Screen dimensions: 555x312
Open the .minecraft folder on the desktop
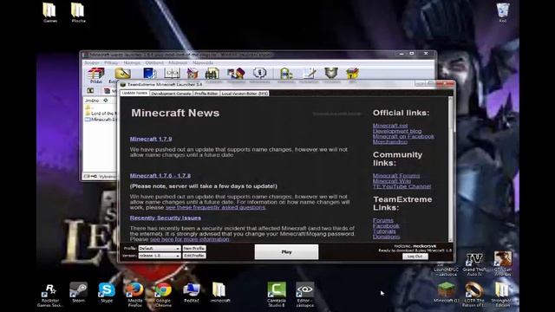pyautogui.click(x=219, y=293)
